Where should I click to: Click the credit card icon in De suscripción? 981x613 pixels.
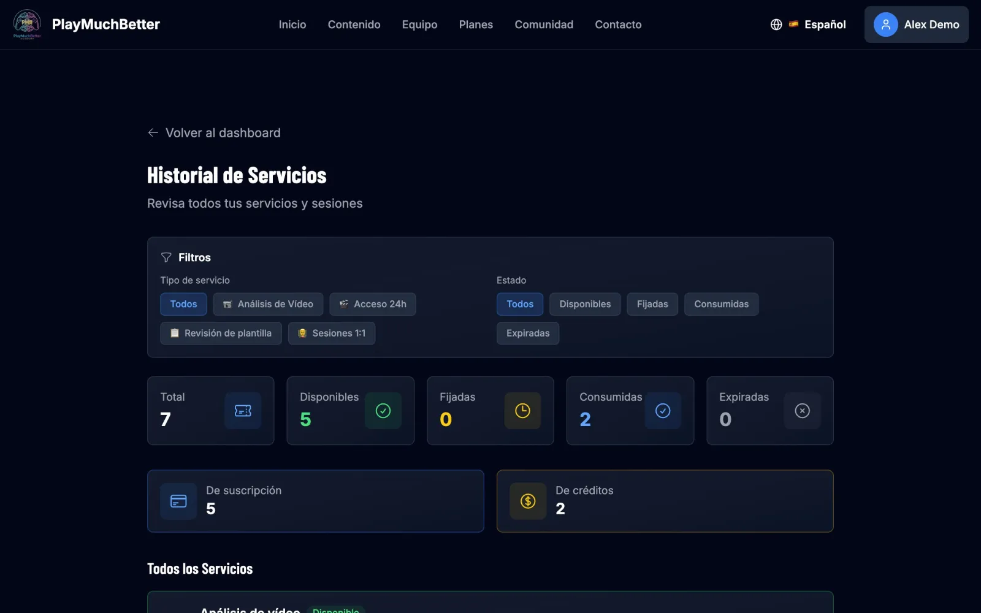point(178,501)
